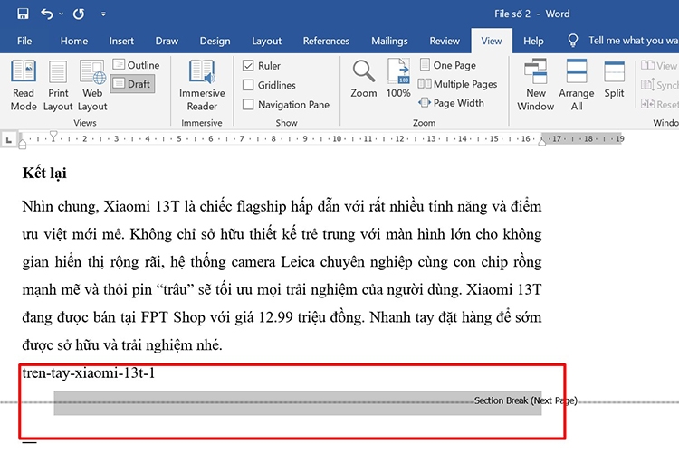Click the Kết lại heading text
The height and width of the screenshot is (452, 679).
[44, 173]
